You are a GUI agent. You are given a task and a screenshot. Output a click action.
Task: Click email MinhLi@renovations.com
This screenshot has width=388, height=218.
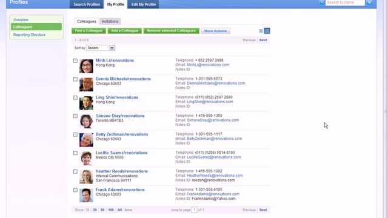click(x=208, y=65)
